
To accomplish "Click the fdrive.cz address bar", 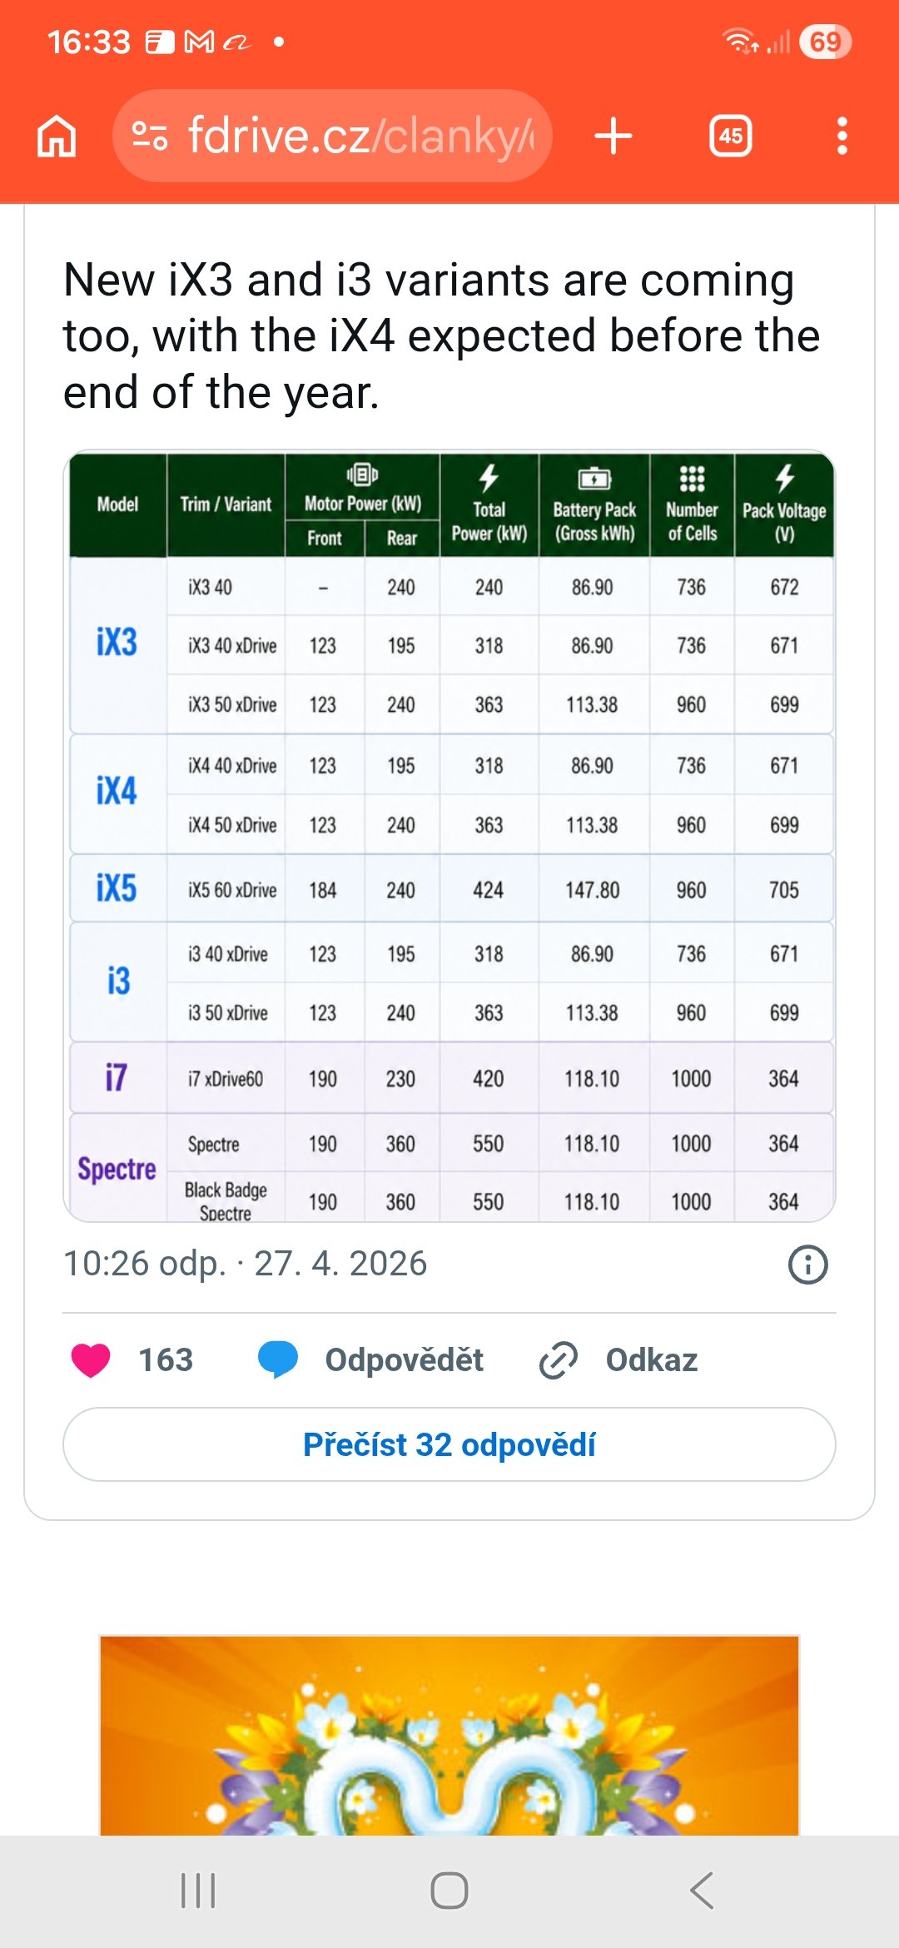I will pyautogui.click(x=358, y=136).
